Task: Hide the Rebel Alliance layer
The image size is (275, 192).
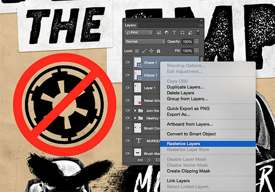Action: (x=127, y=100)
